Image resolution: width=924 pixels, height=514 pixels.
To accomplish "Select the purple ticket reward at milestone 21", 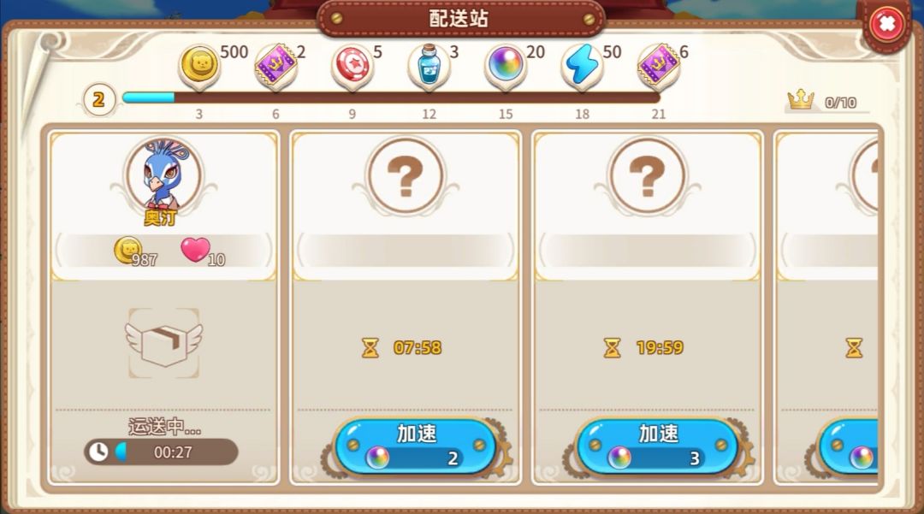I will click(x=659, y=65).
